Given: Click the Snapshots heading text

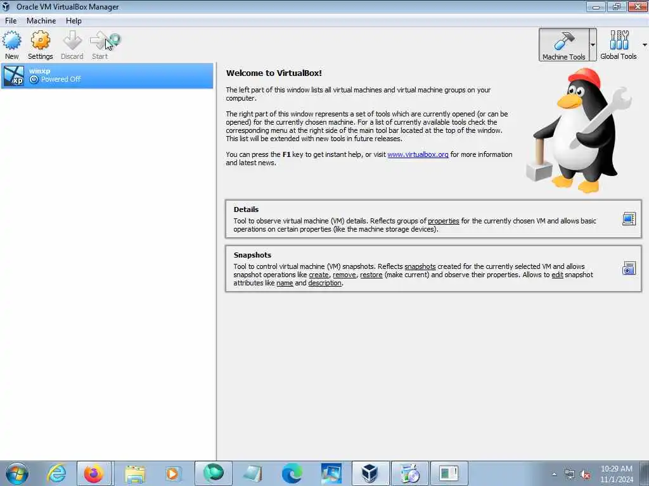Looking at the screenshot, I should point(252,255).
